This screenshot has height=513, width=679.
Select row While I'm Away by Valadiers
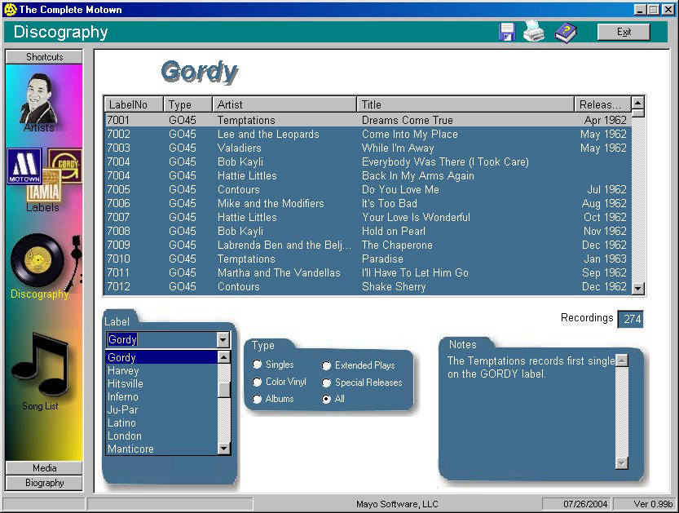(368, 148)
